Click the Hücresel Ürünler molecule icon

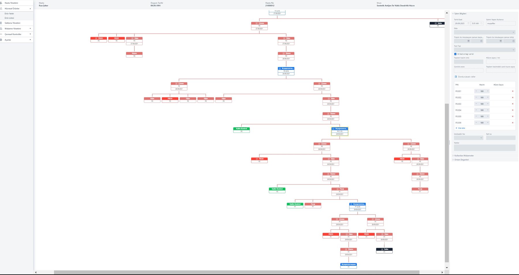click(1, 9)
